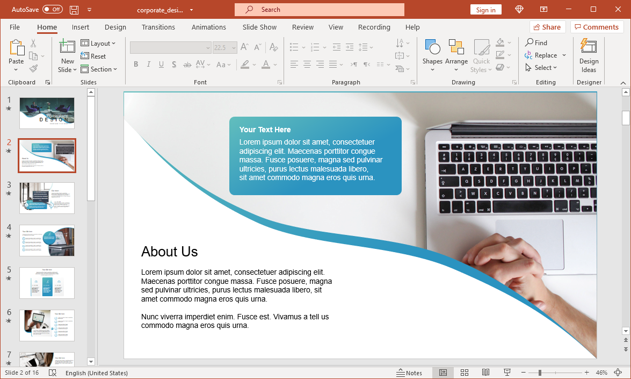Start Slide Show from status bar icon
This screenshot has width=631, height=379.
(x=507, y=373)
